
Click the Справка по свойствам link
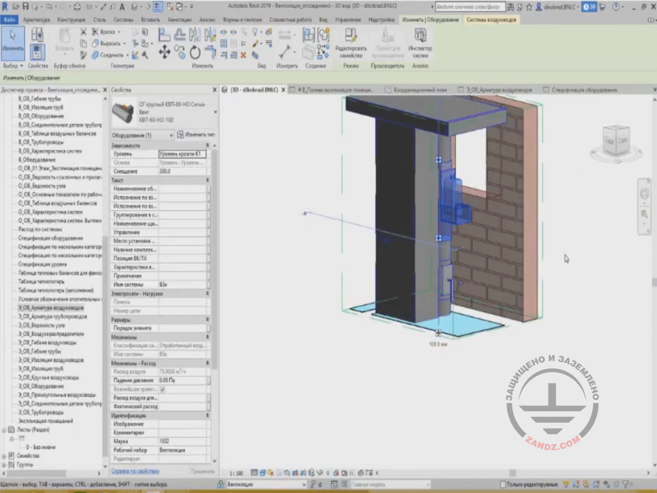tap(135, 471)
